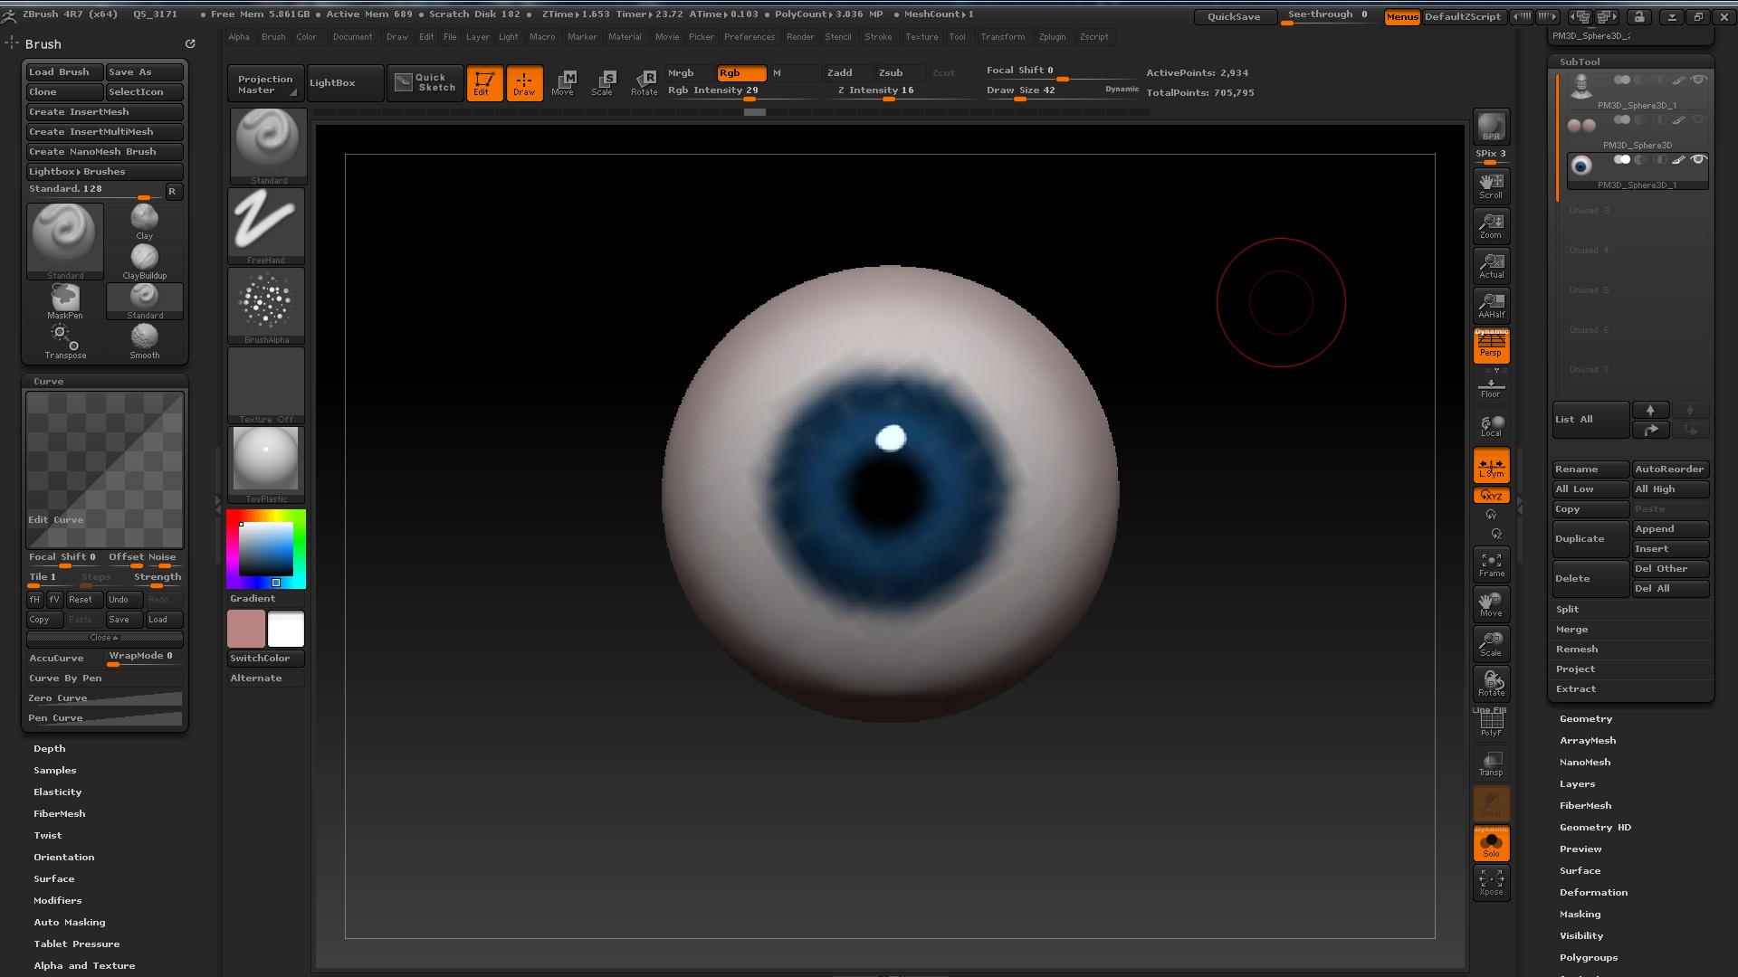Set canvas to Actual size

tap(1491, 265)
